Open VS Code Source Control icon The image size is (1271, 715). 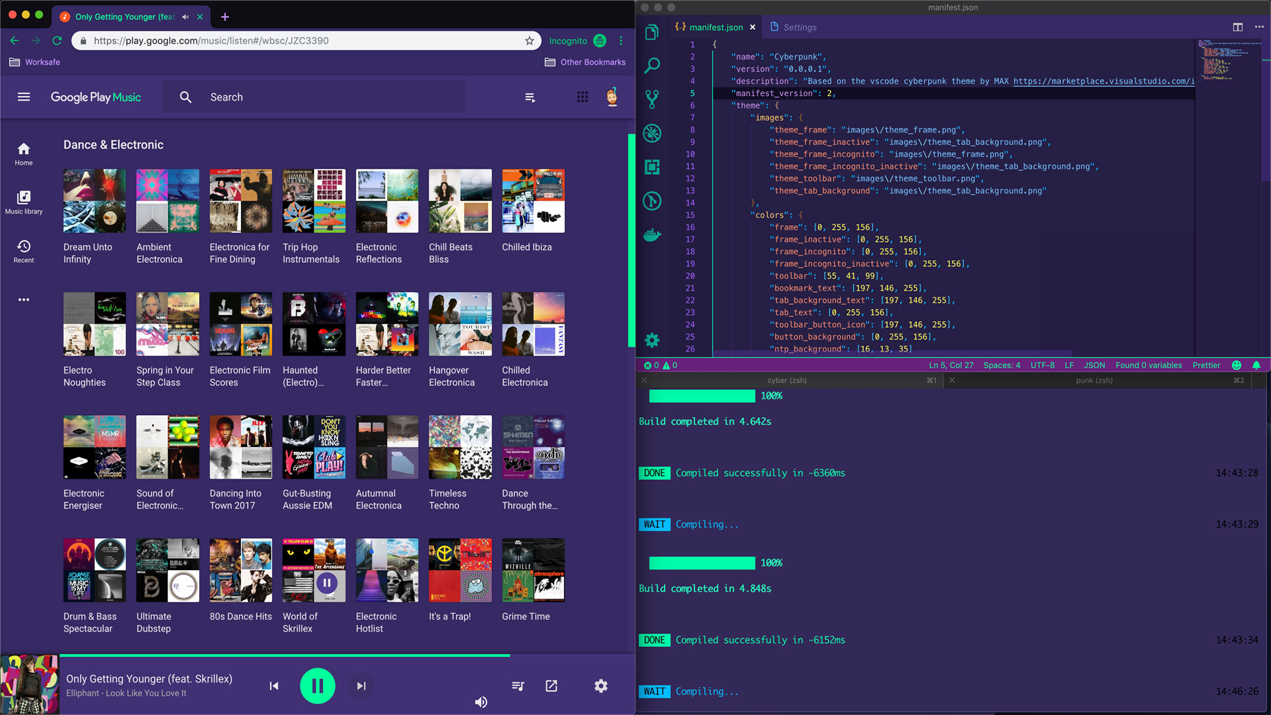tap(652, 99)
